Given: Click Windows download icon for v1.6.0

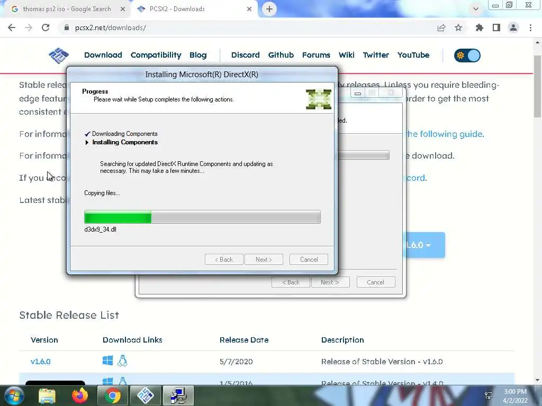Looking at the screenshot, I should tap(107, 361).
